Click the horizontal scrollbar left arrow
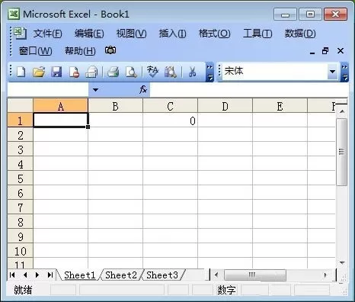 [216, 275]
